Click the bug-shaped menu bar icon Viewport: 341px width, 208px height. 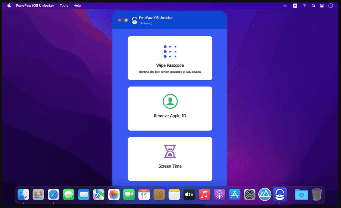tap(285, 6)
